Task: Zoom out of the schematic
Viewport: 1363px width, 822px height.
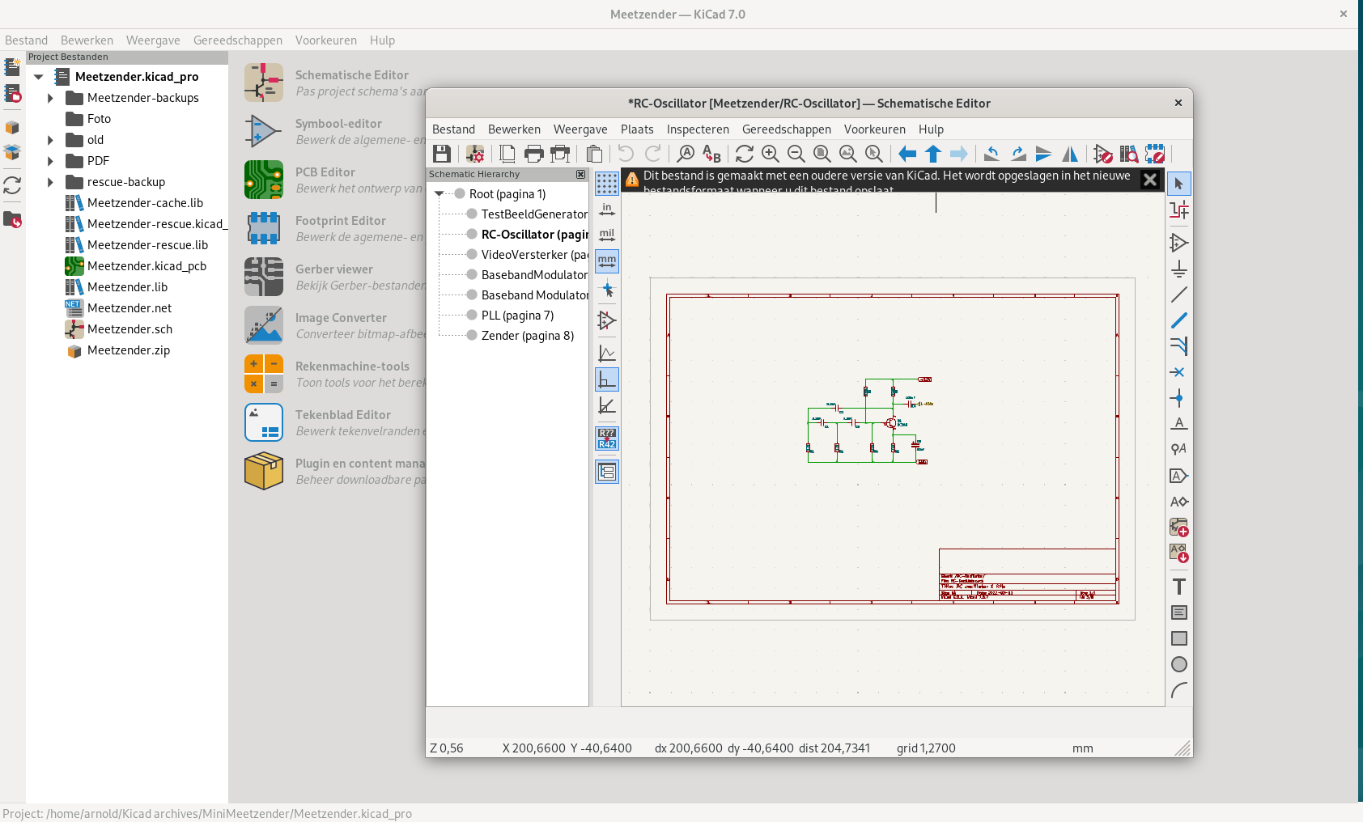Action: [796, 154]
